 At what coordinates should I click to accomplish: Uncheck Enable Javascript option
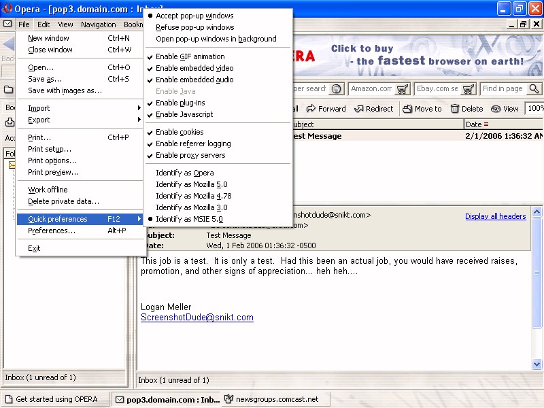184,114
